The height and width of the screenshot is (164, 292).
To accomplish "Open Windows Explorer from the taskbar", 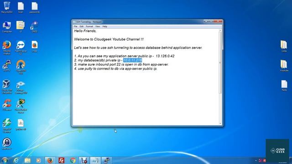I will (27, 160).
